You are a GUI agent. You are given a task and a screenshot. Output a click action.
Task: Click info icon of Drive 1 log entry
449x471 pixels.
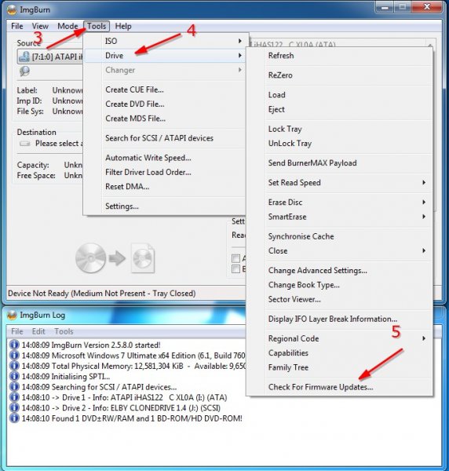coord(14,397)
